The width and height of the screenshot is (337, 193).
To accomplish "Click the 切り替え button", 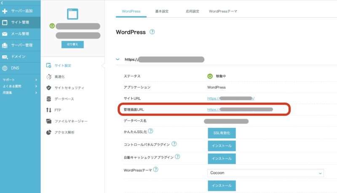I will (72, 45).
